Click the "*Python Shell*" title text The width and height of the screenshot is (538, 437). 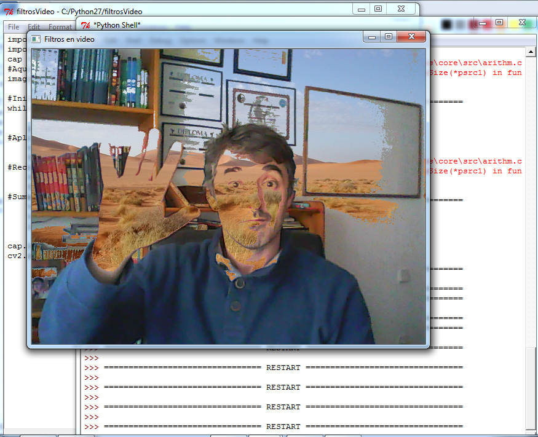(117, 25)
